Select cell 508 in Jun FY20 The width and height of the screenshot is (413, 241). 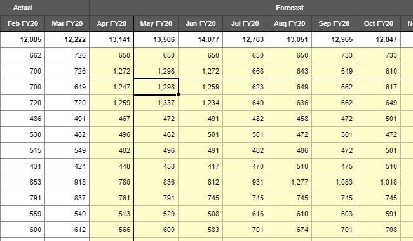[201, 214]
